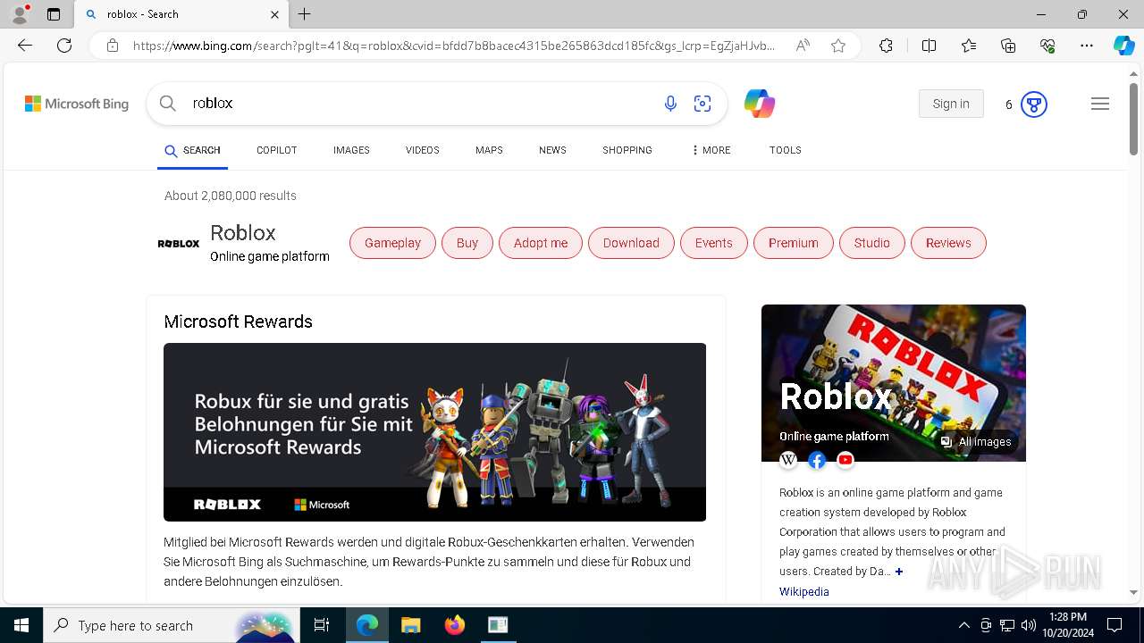The width and height of the screenshot is (1144, 643).
Task: Go to Microsoft Bing home logo
Action: coord(77,104)
